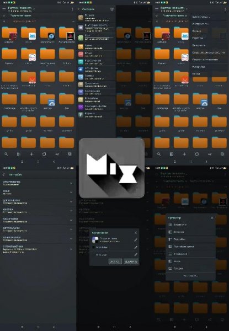The height and width of the screenshot is (331, 229).
Task: Tap bottom text button in view mode dialog
Action: [190, 276]
